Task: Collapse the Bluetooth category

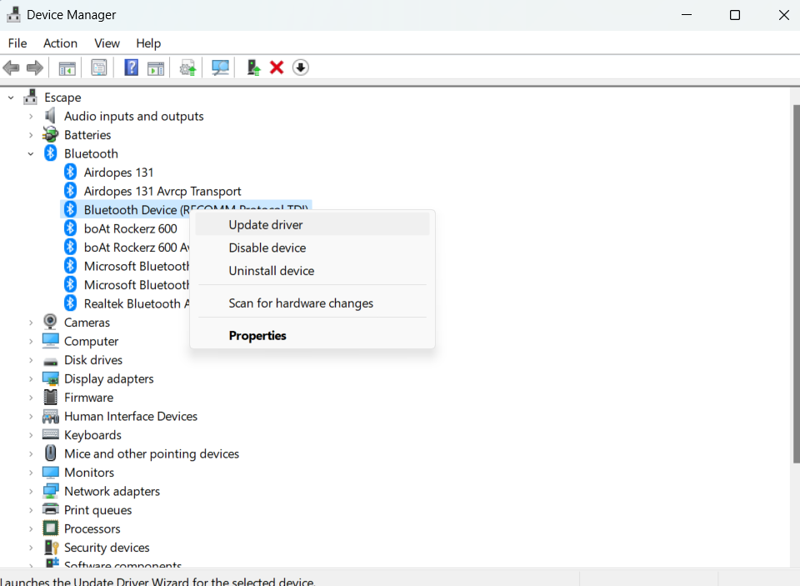Action: (x=31, y=153)
